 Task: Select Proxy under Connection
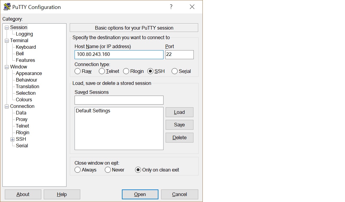22,120
